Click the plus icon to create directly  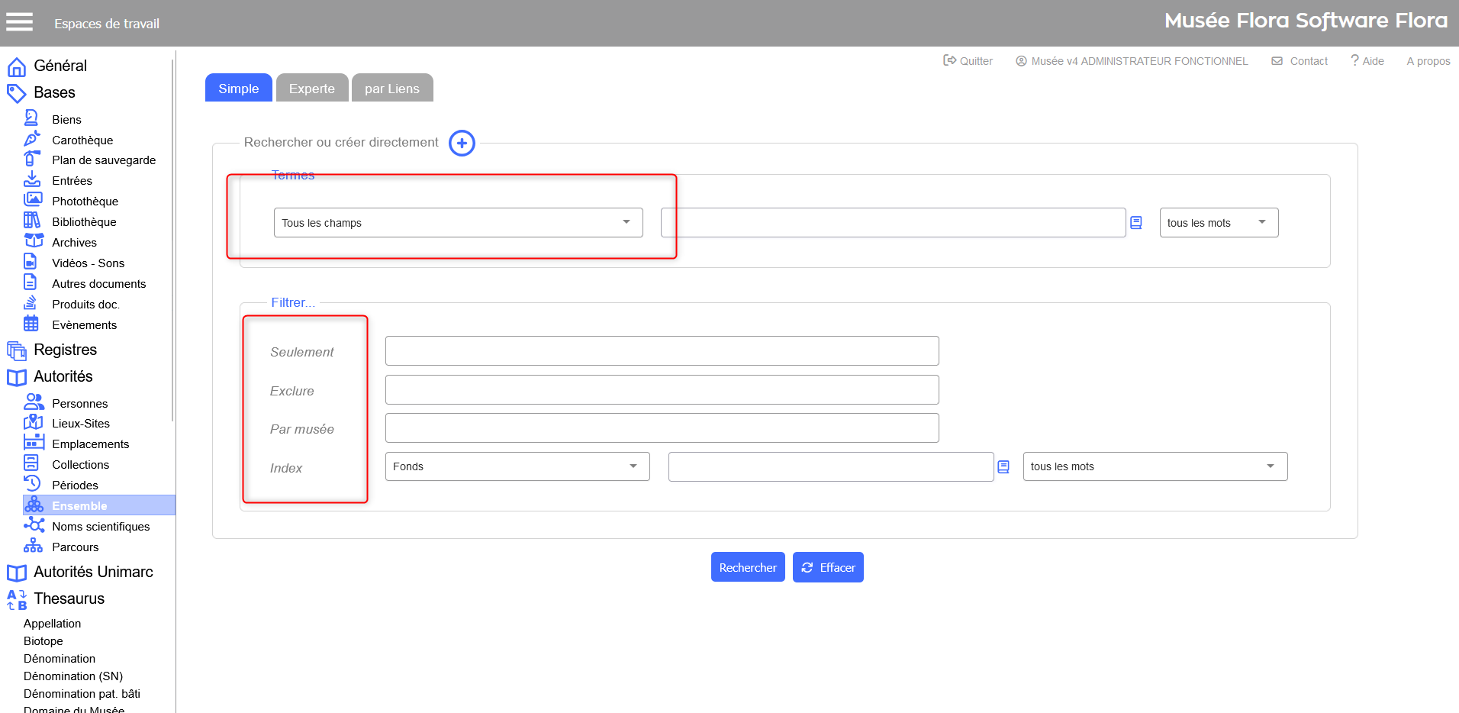(x=462, y=143)
